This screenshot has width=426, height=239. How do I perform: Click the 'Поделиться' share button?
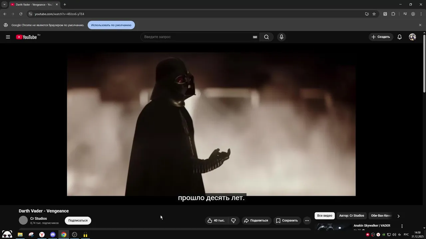pos(256,220)
